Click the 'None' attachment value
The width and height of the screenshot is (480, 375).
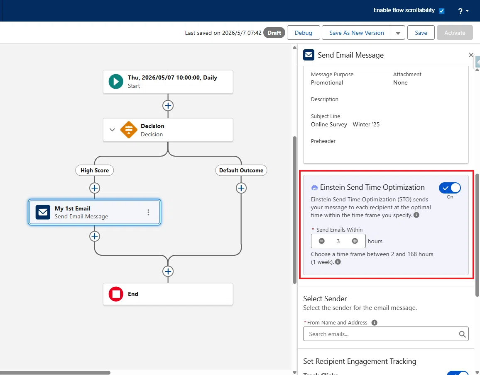click(400, 82)
